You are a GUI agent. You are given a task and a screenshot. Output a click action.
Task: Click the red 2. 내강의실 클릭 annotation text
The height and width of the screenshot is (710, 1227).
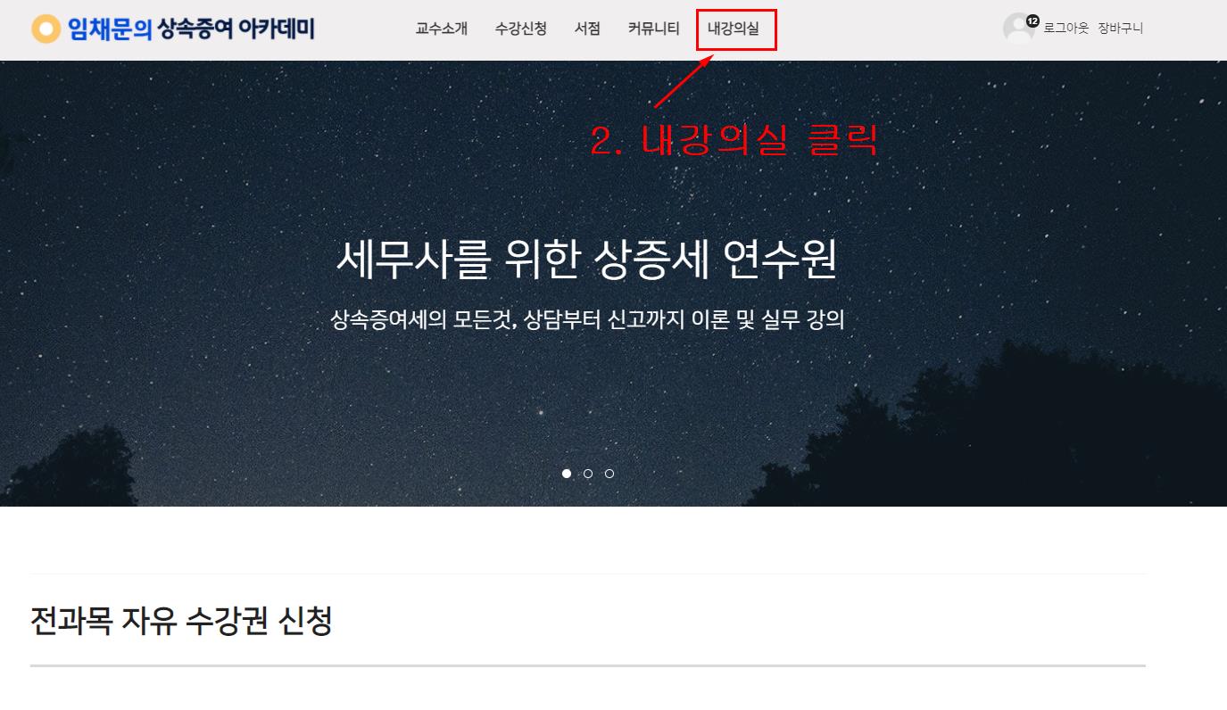point(734,142)
